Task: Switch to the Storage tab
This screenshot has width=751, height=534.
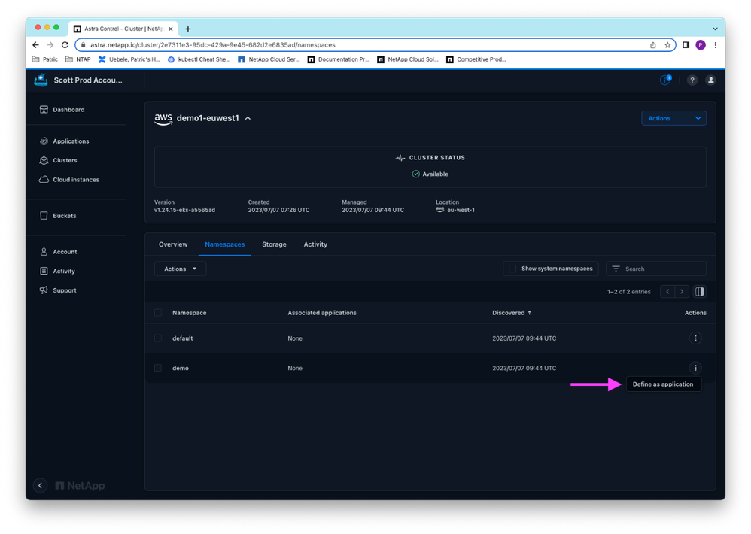Action: click(274, 244)
